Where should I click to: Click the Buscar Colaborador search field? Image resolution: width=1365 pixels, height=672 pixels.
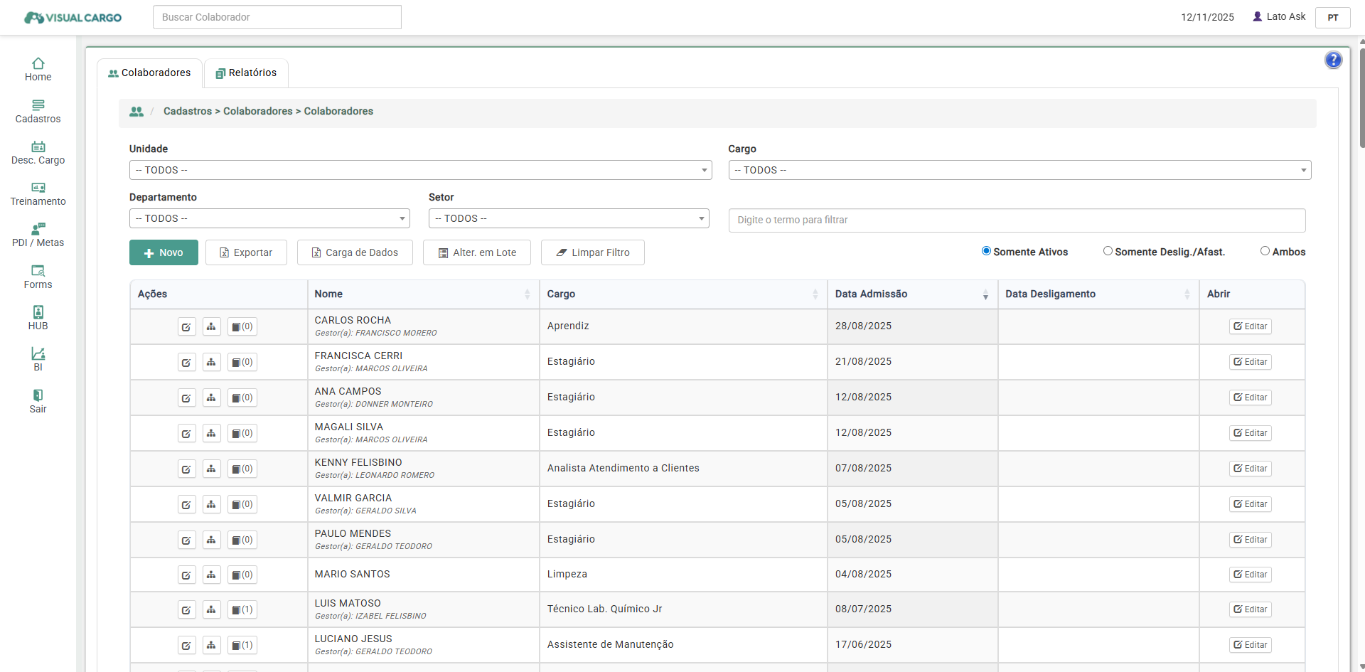tap(277, 17)
